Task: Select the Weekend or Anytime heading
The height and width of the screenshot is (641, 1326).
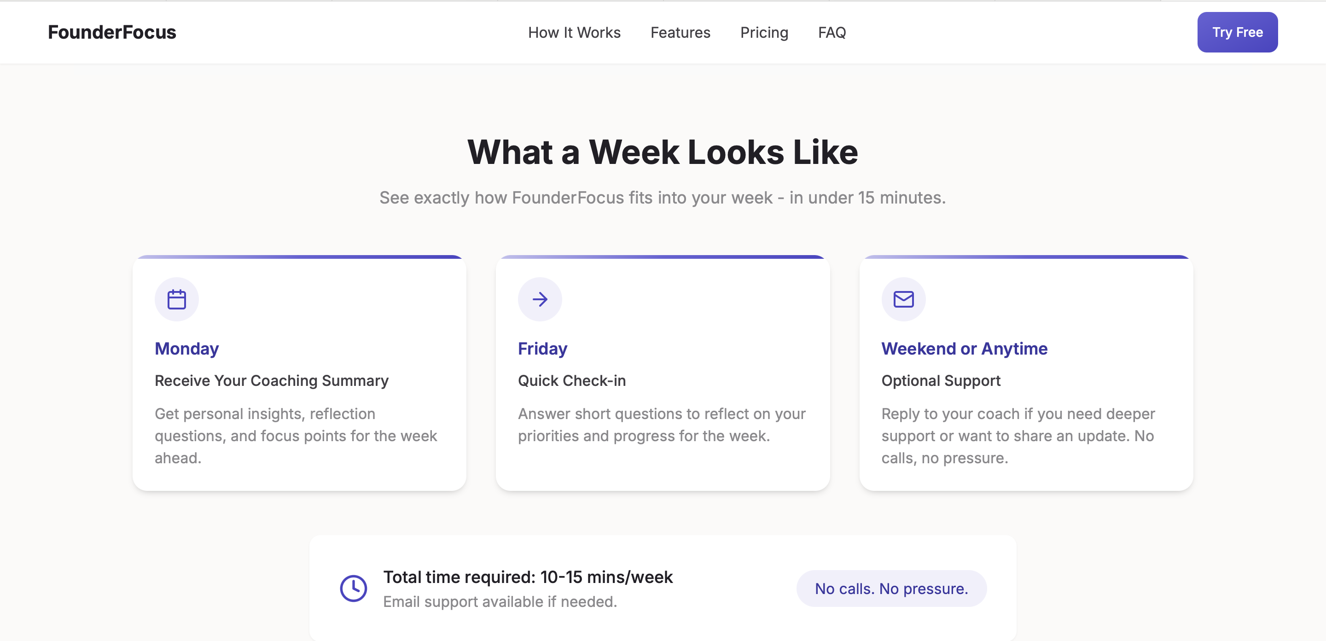Action: 964,349
